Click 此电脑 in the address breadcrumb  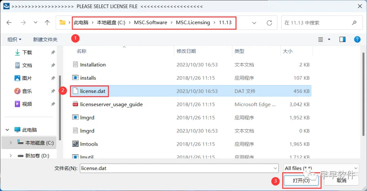(x=81, y=22)
